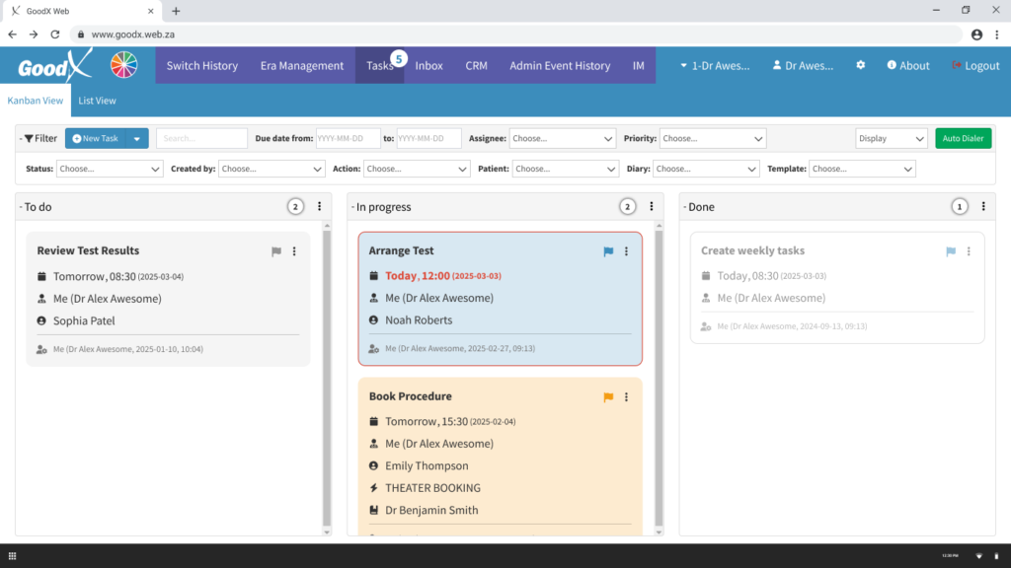Open the IM menu item

point(639,65)
